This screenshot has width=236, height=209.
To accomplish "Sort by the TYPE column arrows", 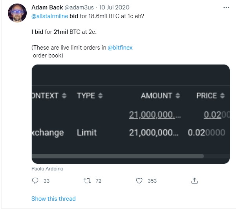I will pos(101,96).
